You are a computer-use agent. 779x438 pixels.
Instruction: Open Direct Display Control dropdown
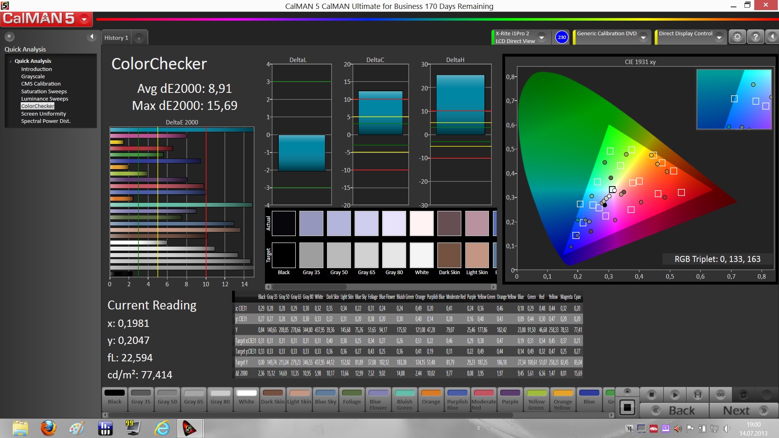tap(719, 37)
